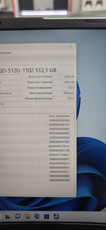Launch Microsoft Edge from the taskbar

click(x=37, y=216)
